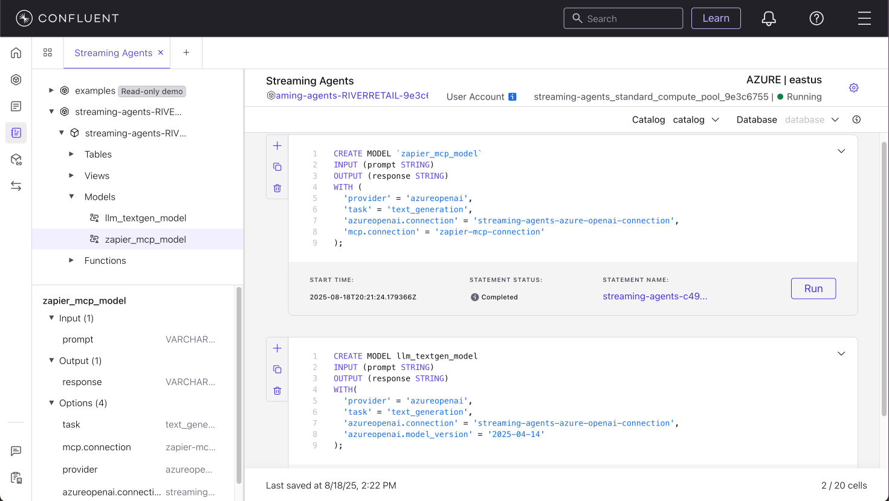Open the workspaces grid view icon
889x501 pixels.
[x=48, y=53]
